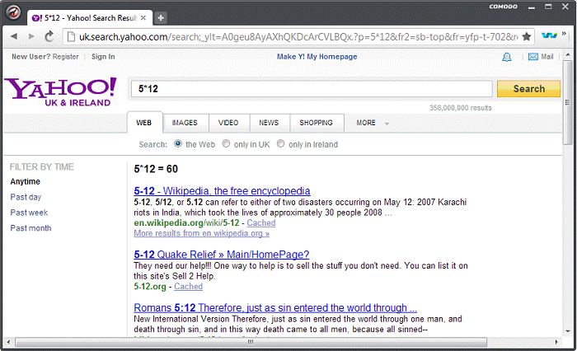Click the vertical scrollbar thumb
The width and height of the screenshot is (577, 351).
pyautogui.click(x=568, y=103)
